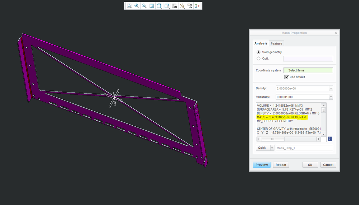Open the Datum Display Filters icon
359x205 pixels.
tap(182, 6)
